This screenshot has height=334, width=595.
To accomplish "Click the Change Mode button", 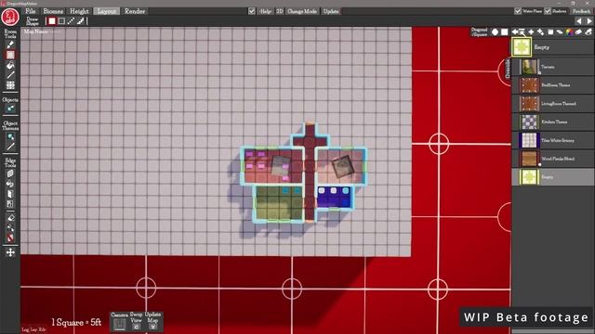I will click(x=302, y=11).
